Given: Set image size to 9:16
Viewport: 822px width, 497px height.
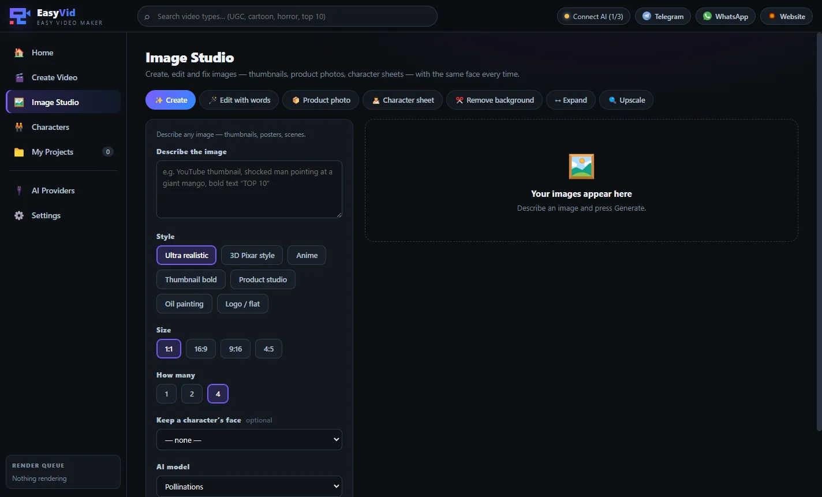Looking at the screenshot, I should coord(236,349).
